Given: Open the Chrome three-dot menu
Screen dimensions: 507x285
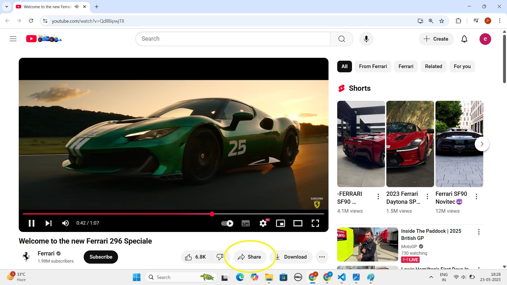Looking at the screenshot, I should pos(500,21).
